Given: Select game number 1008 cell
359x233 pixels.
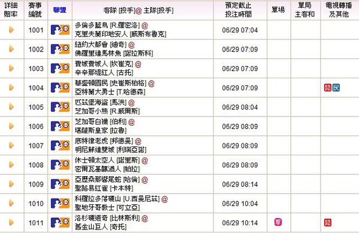Looking at the screenshot, I should click(x=36, y=165).
